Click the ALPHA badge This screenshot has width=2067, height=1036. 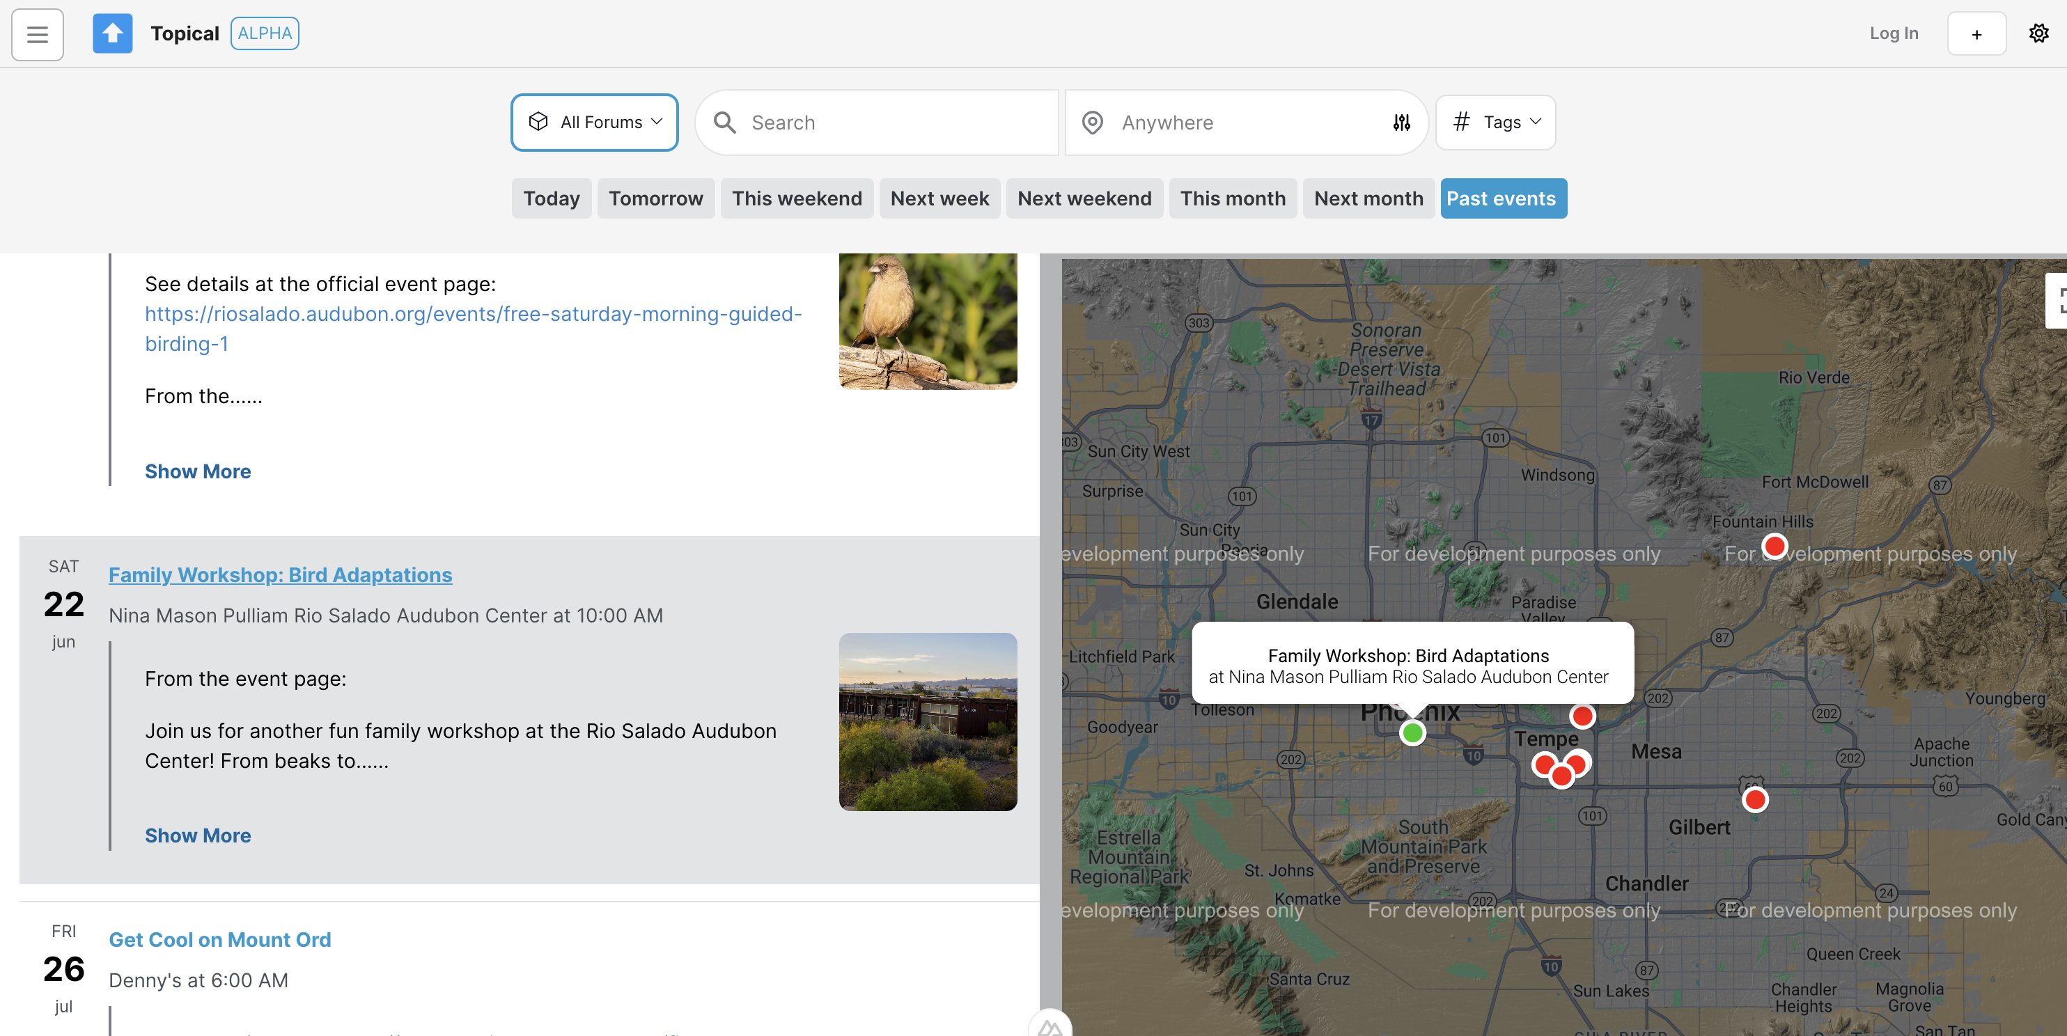(265, 33)
